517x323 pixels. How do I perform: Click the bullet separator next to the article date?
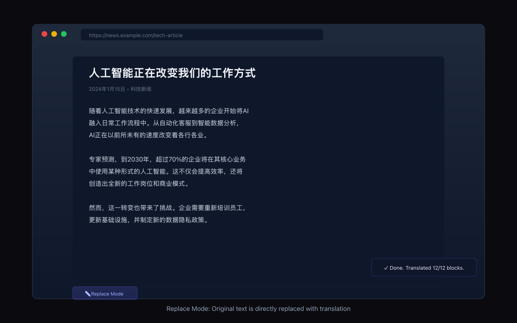coord(128,89)
